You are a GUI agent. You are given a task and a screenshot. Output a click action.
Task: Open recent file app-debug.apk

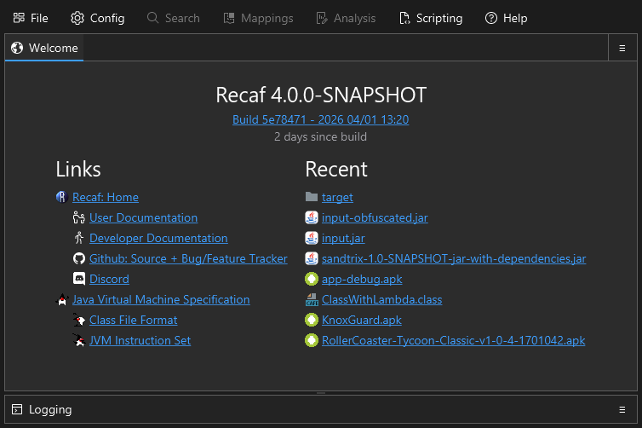[362, 279]
